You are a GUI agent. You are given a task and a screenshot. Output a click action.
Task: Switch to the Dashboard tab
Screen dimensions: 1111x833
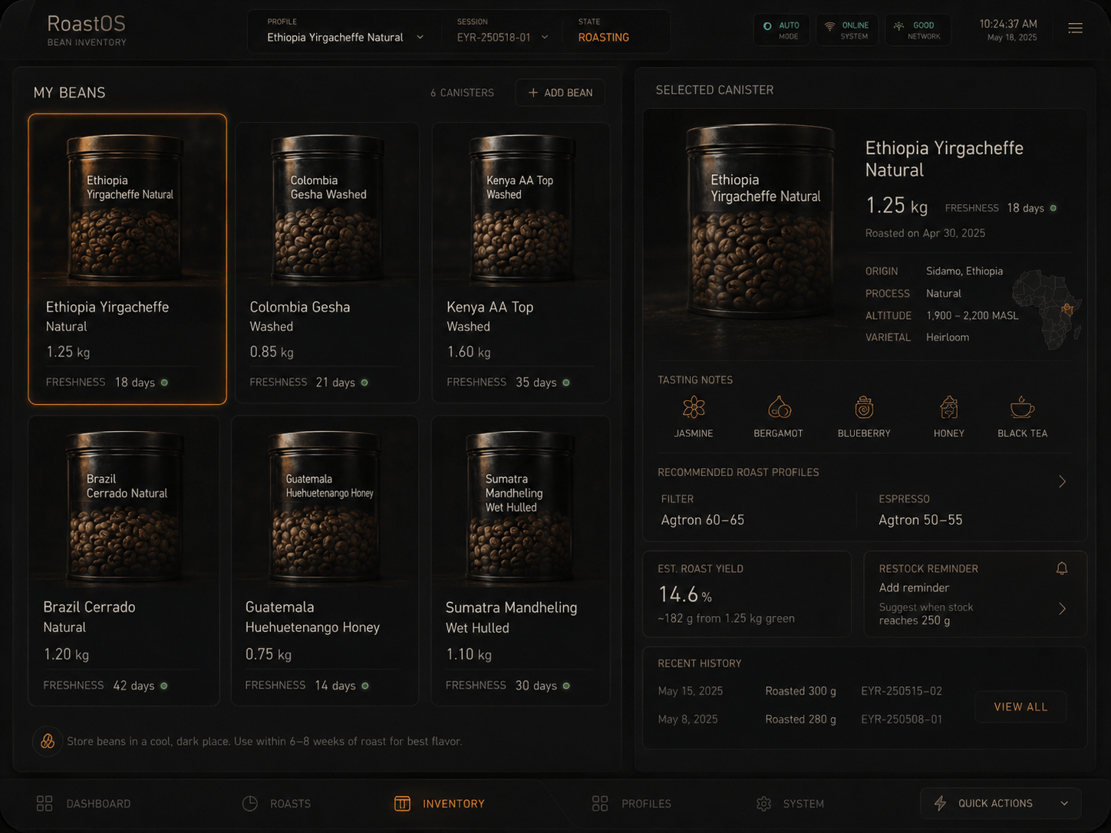pyautogui.click(x=84, y=803)
